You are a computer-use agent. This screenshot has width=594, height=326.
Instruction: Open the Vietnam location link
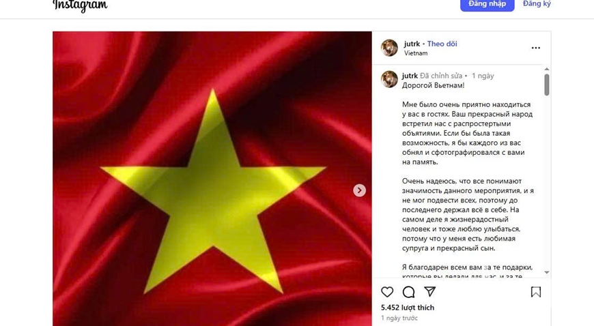pyautogui.click(x=416, y=53)
